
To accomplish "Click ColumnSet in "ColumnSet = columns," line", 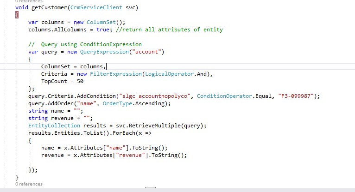I will pyautogui.click(x=56, y=66).
